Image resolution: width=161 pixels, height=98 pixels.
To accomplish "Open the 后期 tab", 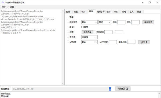I will click(125, 12).
